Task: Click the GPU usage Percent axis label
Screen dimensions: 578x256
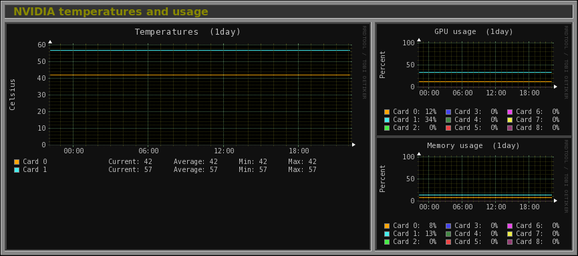Action: click(383, 65)
